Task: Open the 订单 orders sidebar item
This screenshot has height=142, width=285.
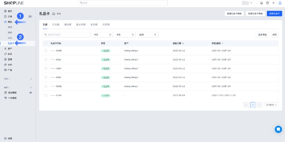Action: tap(10, 16)
